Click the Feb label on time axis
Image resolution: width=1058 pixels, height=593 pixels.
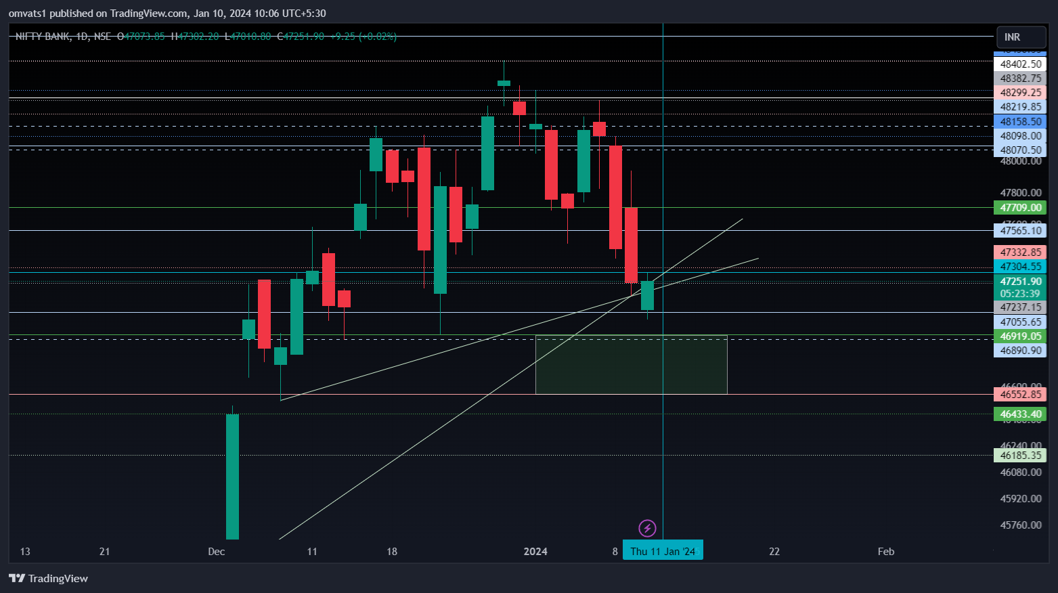[886, 552]
